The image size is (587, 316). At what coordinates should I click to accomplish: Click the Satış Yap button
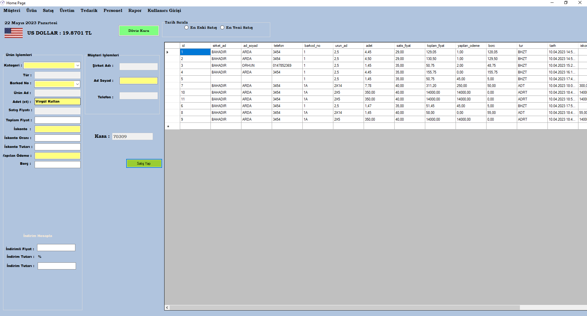[x=144, y=164]
